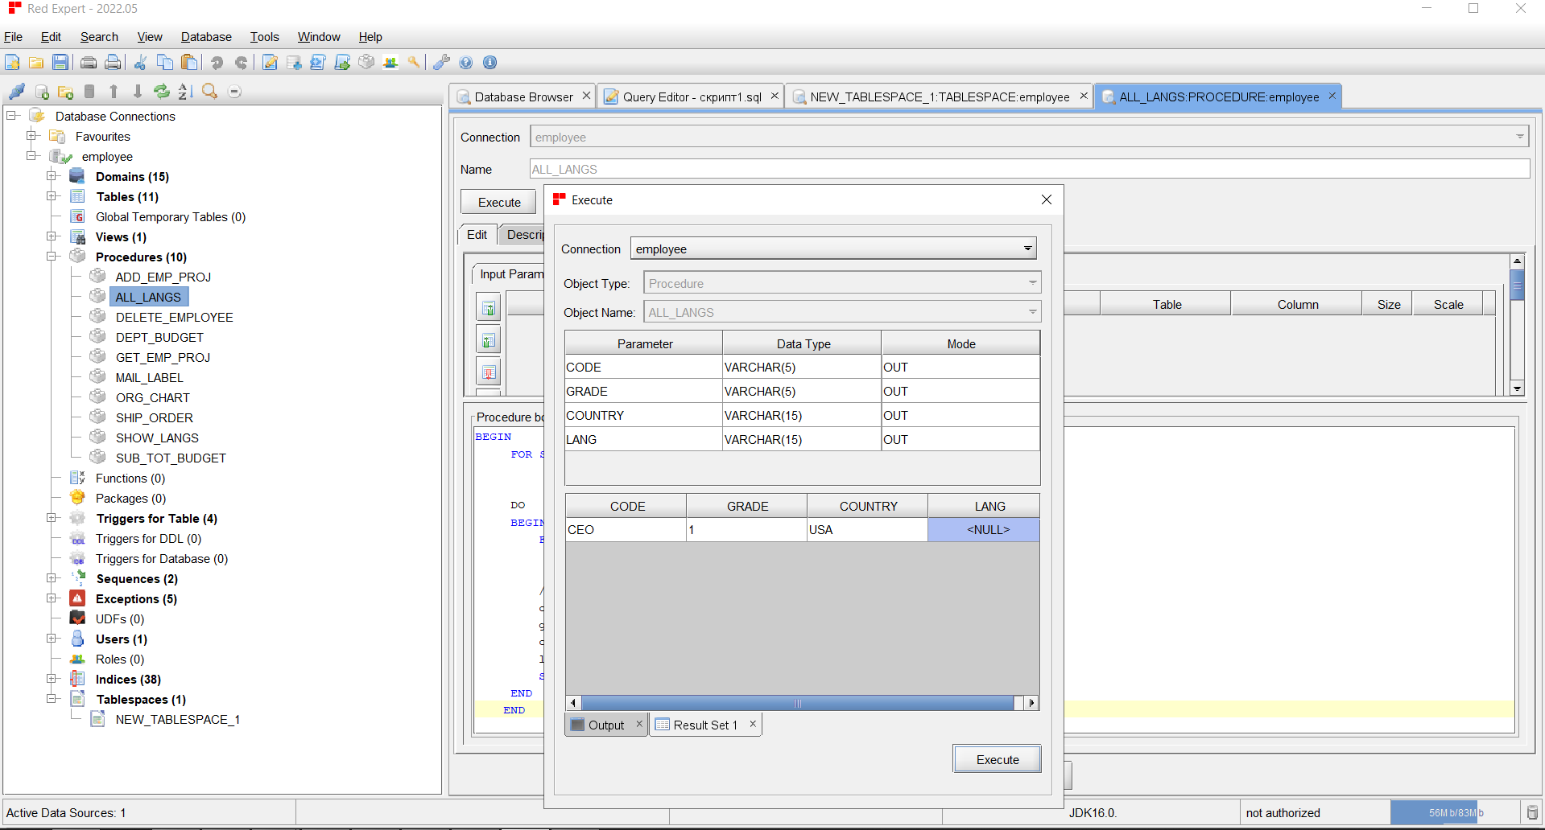
Task: Open the Database menu
Action: [x=205, y=37]
